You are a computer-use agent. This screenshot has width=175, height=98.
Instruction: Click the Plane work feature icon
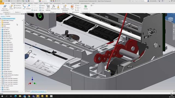click(72, 6)
